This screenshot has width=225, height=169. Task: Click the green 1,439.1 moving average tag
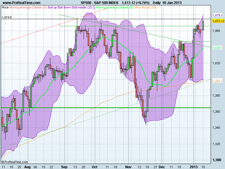(217, 48)
